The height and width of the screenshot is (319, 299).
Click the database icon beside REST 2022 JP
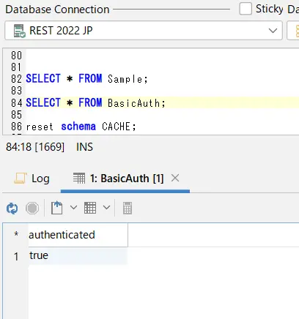click(x=20, y=31)
